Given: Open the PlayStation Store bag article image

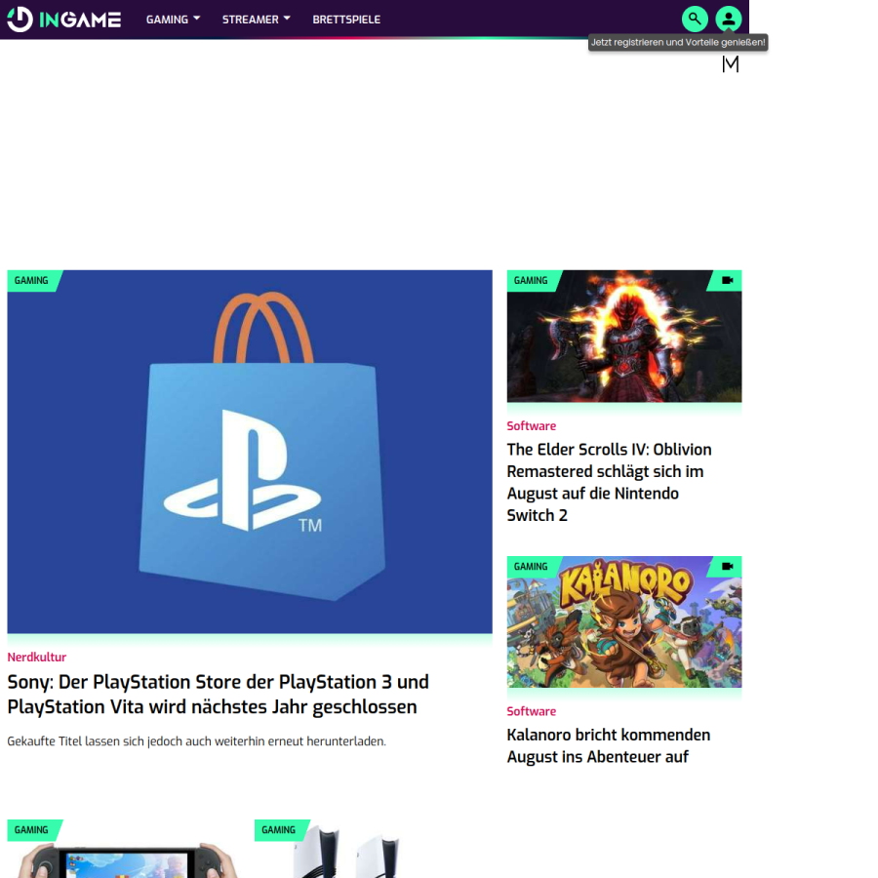Looking at the screenshot, I should (250, 452).
